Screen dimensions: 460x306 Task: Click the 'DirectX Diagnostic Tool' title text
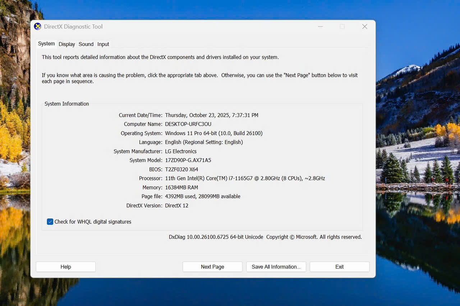click(x=73, y=27)
